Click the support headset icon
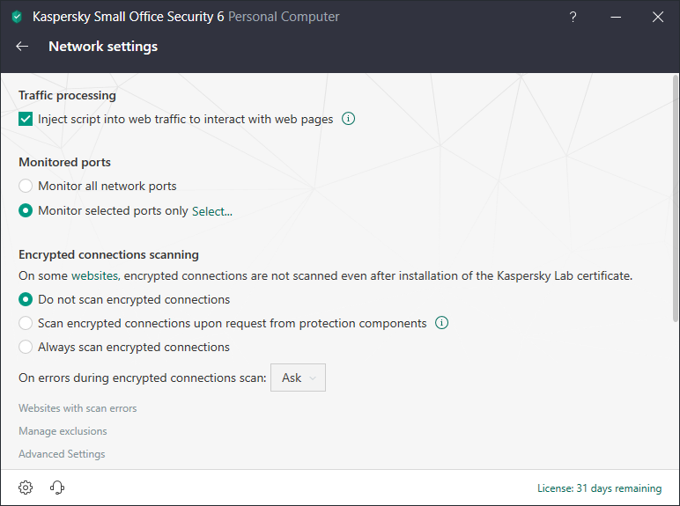The height and width of the screenshot is (506, 680). [x=58, y=488]
